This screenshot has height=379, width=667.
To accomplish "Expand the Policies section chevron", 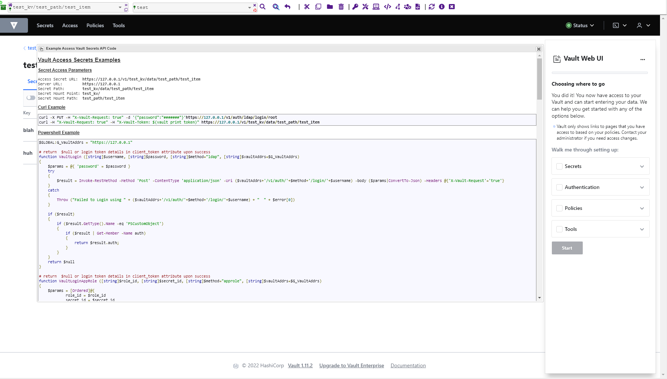I will pos(642,208).
